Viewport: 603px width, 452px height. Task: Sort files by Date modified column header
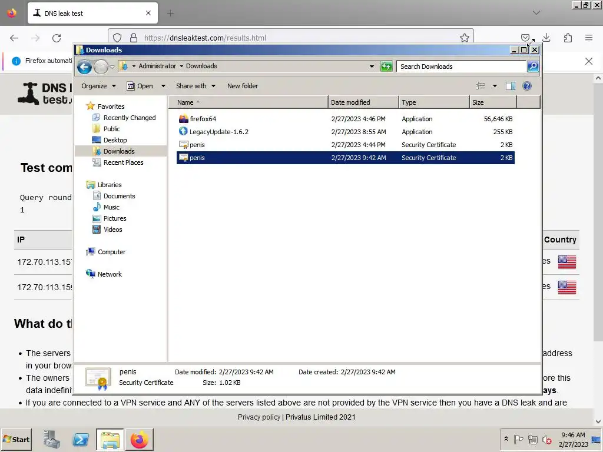[x=363, y=102]
